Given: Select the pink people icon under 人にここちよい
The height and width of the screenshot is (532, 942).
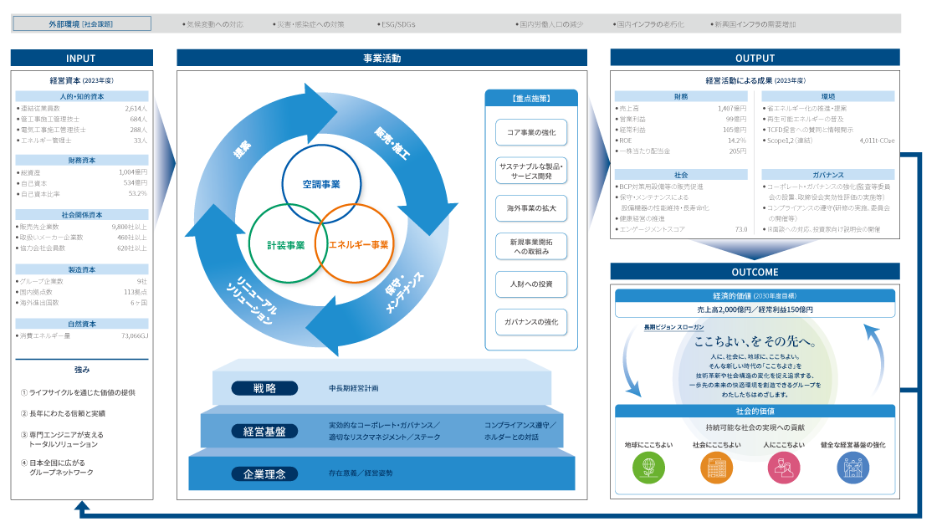Looking at the screenshot, I should tap(784, 468).
